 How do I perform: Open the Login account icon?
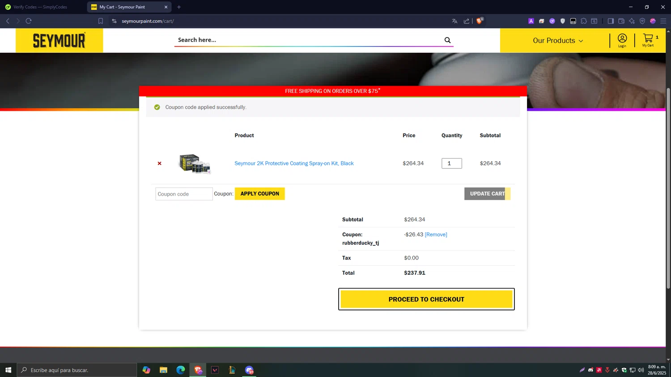pos(622,40)
